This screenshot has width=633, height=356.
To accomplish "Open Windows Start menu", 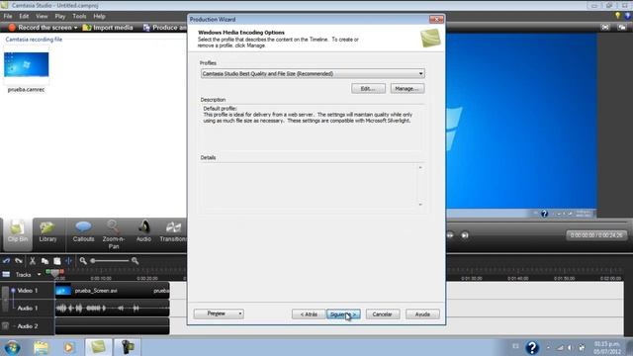I will click(12, 347).
